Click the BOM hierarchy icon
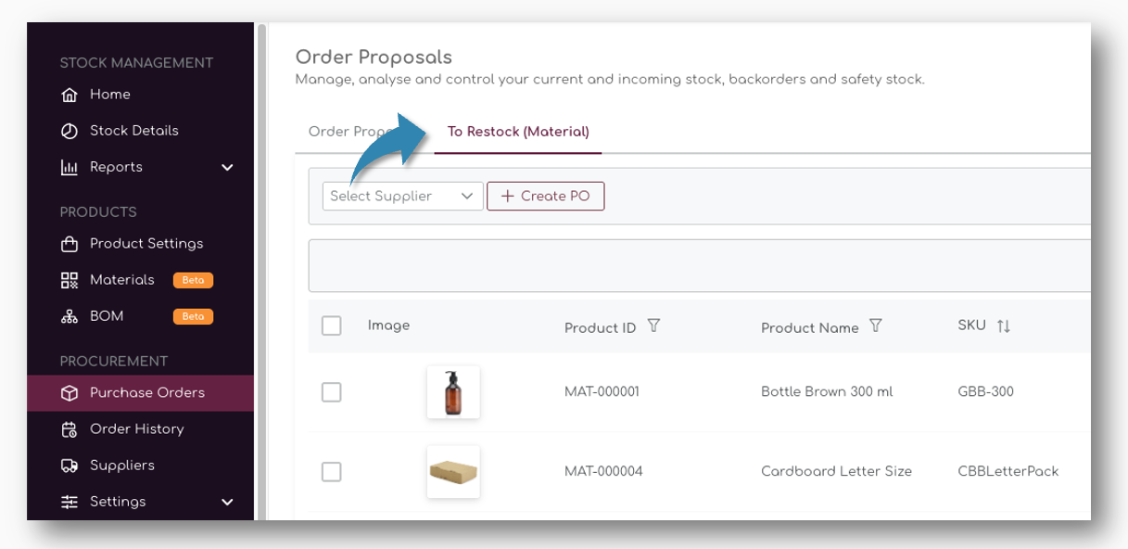 point(69,316)
